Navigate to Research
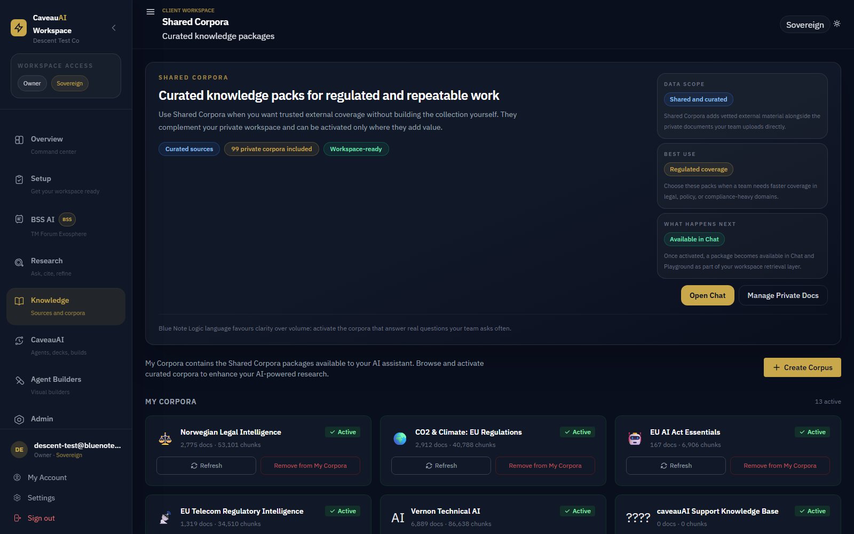854x534 pixels. click(66, 266)
